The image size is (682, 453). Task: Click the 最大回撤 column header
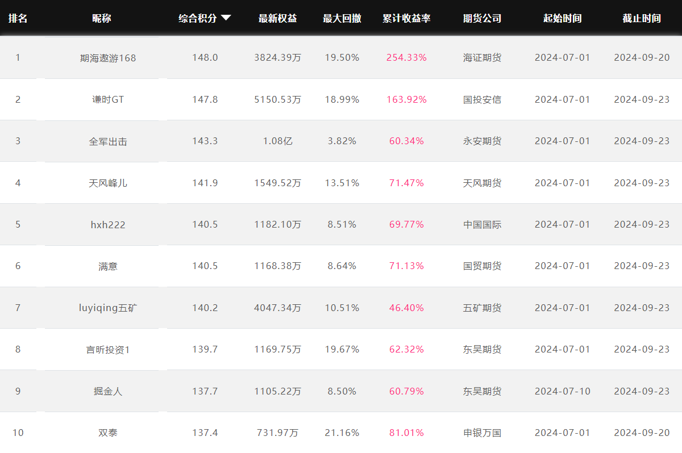[342, 18]
